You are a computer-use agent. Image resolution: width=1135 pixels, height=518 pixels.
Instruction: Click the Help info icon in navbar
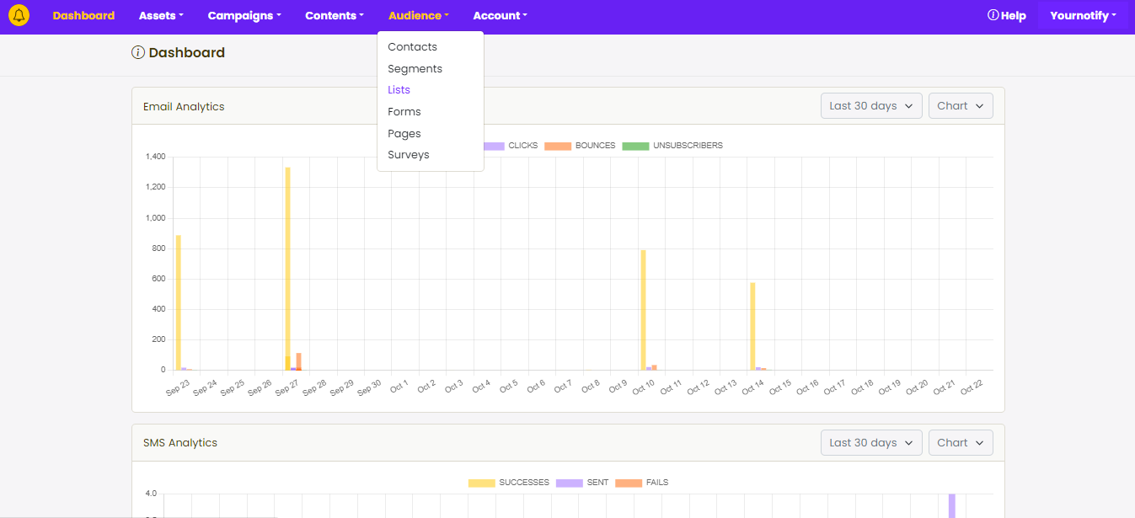click(x=993, y=15)
